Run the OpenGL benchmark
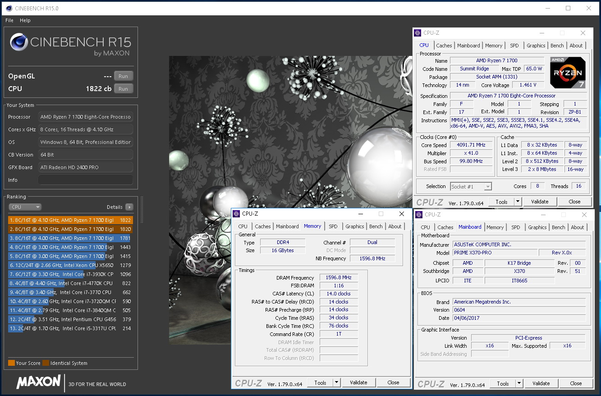 tap(124, 76)
